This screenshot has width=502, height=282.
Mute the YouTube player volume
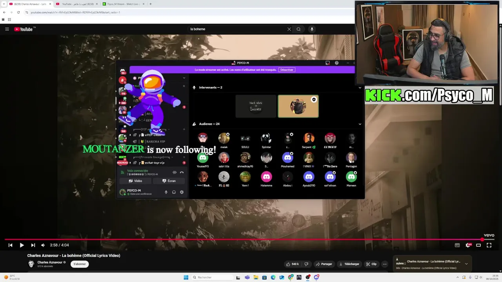pos(43,245)
